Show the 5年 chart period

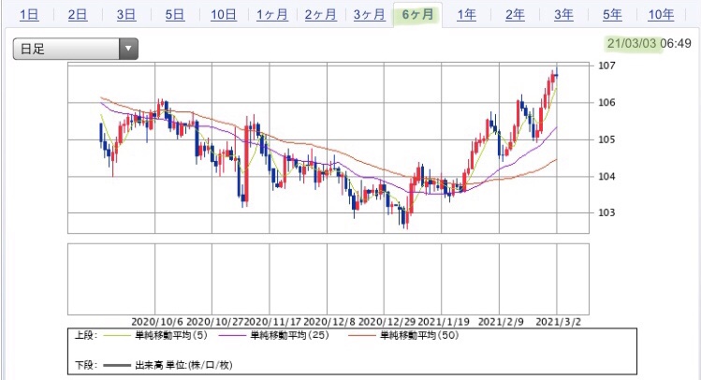point(612,15)
